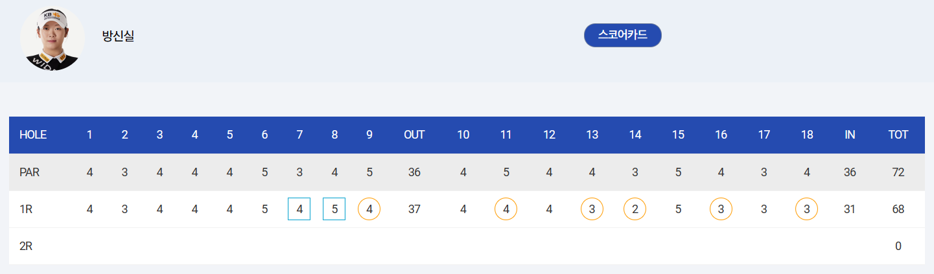Click the 스코어카드 button
Viewport: 934px width, 274px height.
click(x=622, y=36)
